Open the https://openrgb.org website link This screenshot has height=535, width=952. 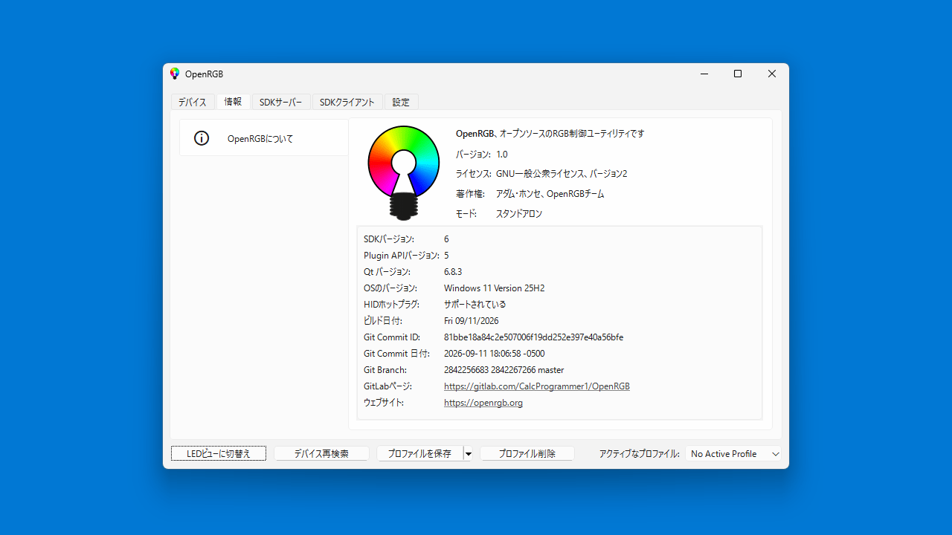(x=483, y=403)
